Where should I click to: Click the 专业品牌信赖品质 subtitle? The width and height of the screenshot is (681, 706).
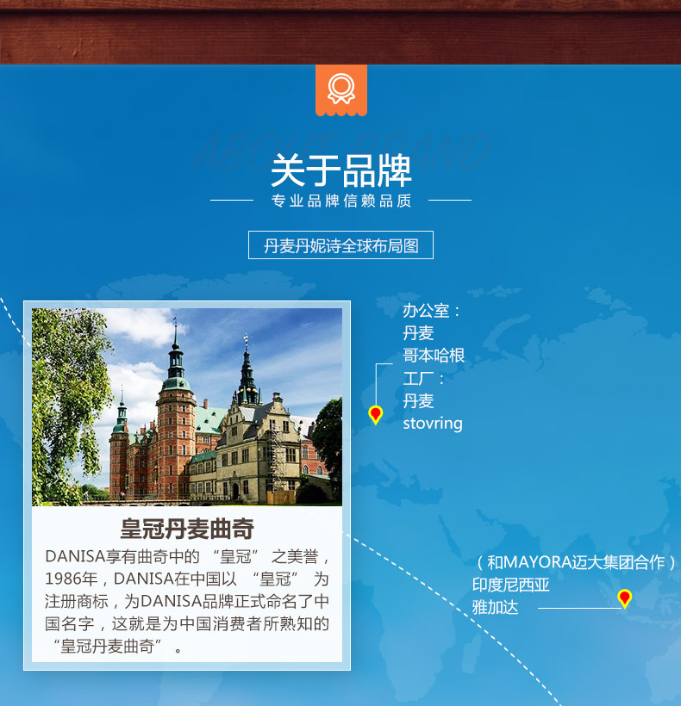(341, 201)
